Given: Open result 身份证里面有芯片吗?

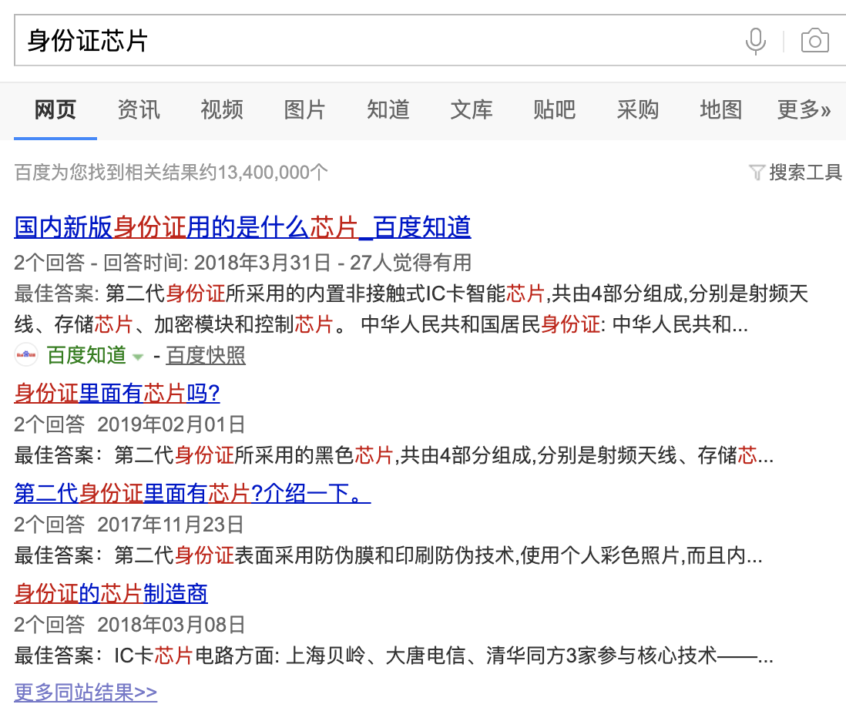Looking at the screenshot, I should 117,393.
